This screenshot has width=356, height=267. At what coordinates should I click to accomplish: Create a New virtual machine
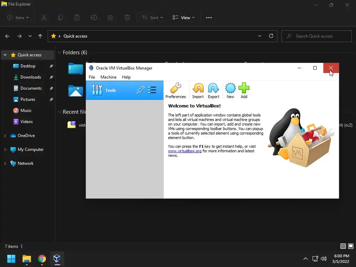[230, 90]
